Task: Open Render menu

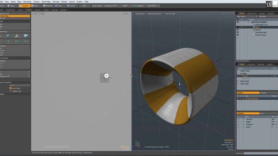Action: click(64, 2)
